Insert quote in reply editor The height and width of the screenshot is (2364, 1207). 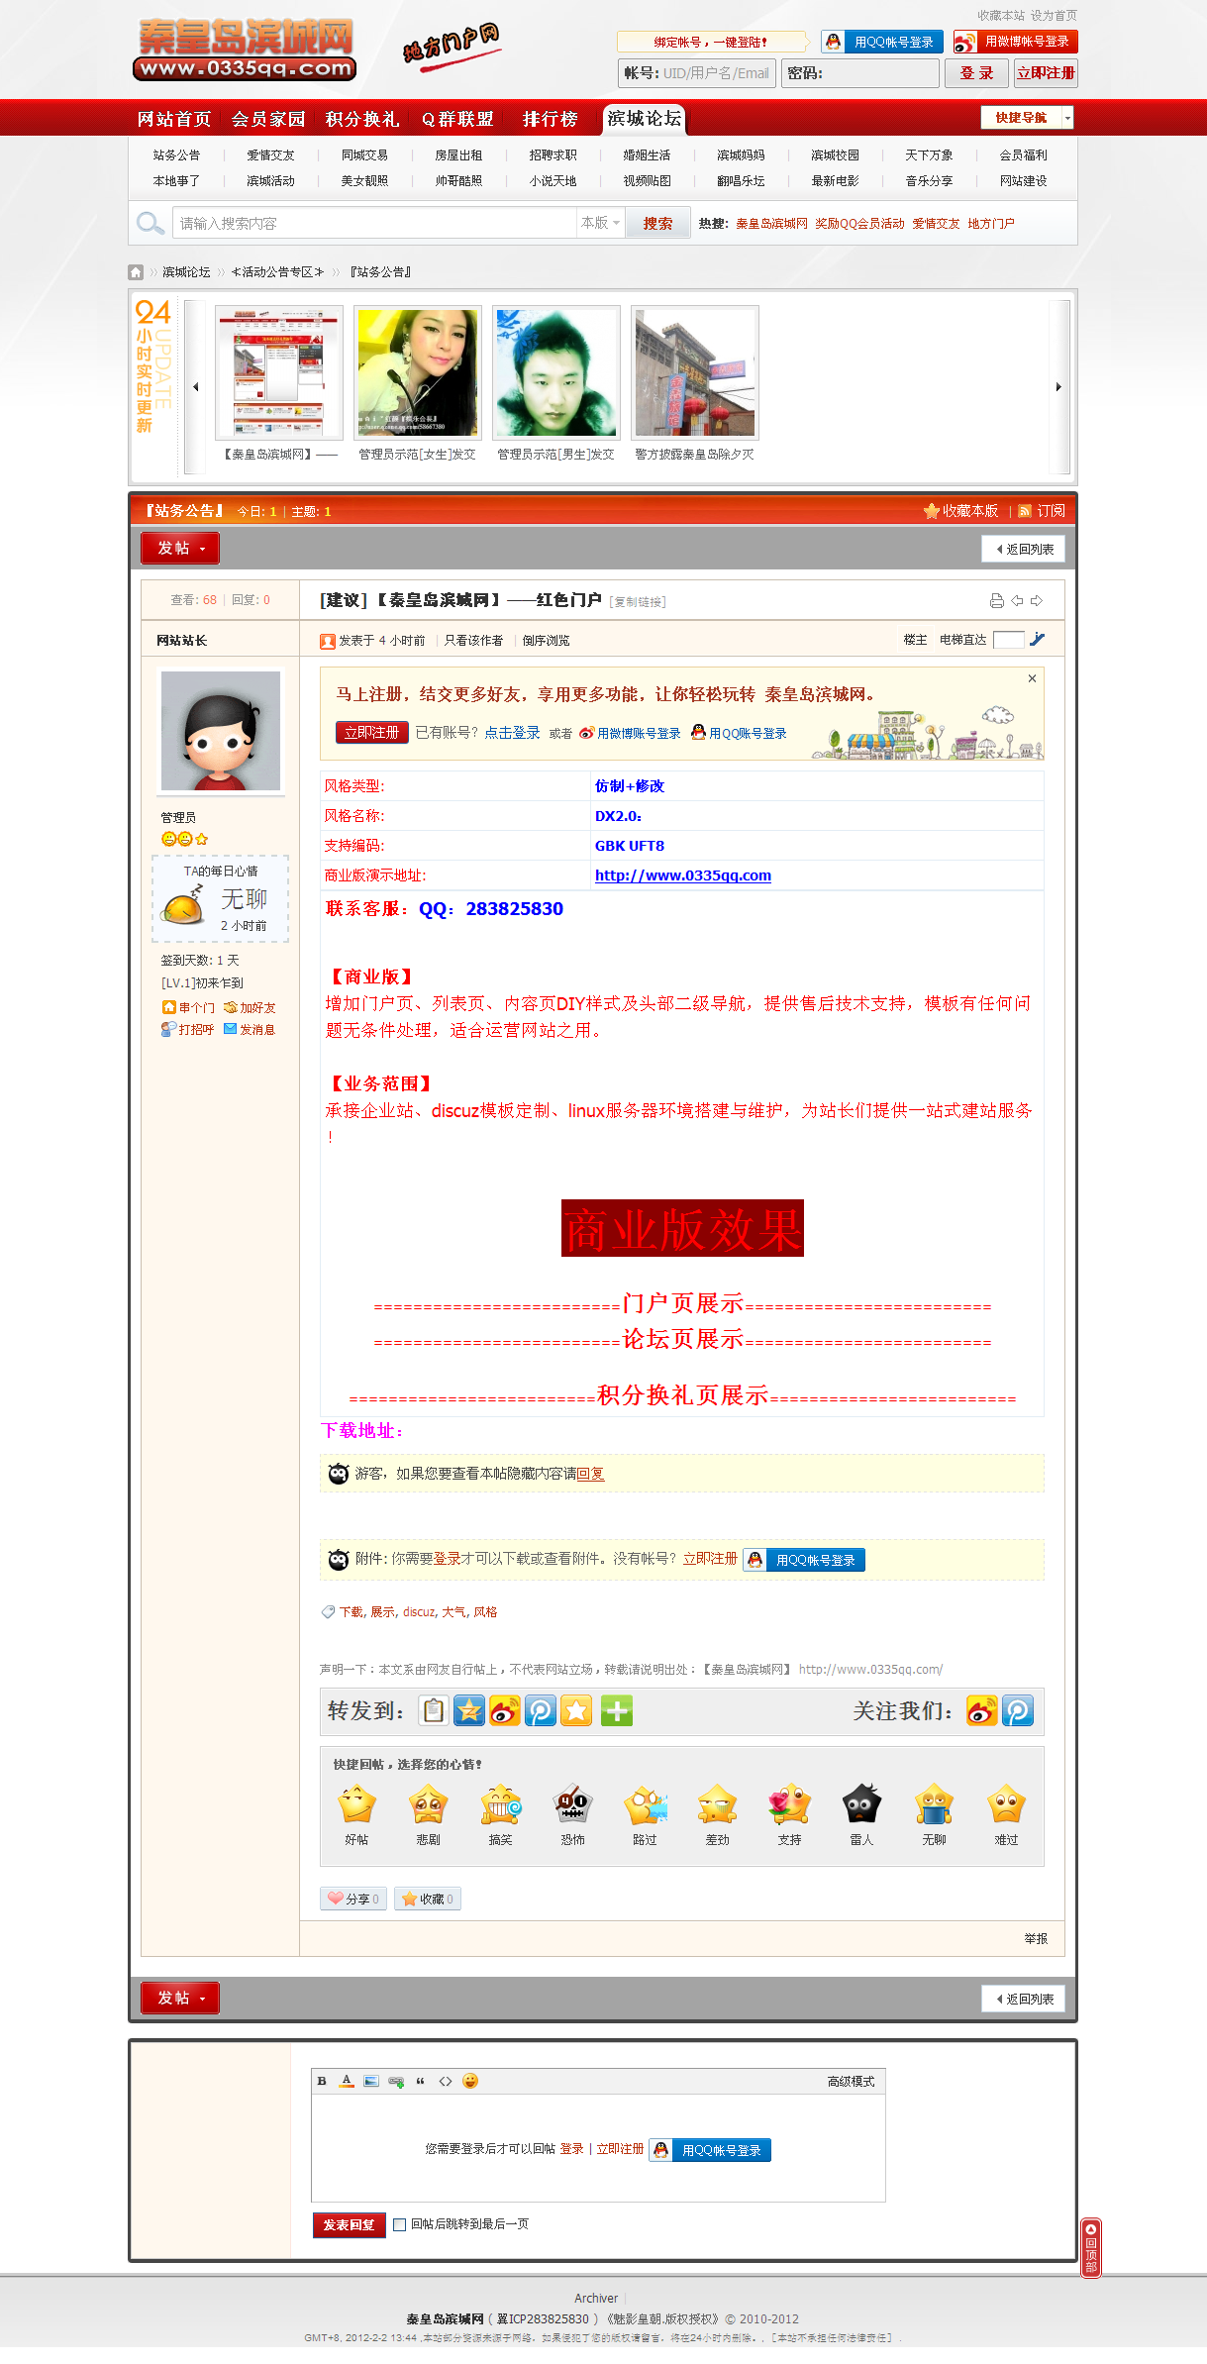point(421,2081)
